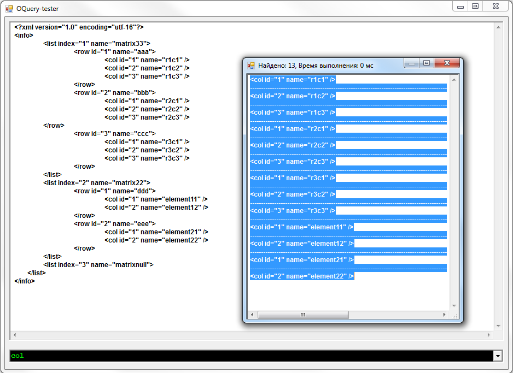513x373 pixels.
Task: Select the result row with name "r1c1"
Action: [x=293, y=80]
